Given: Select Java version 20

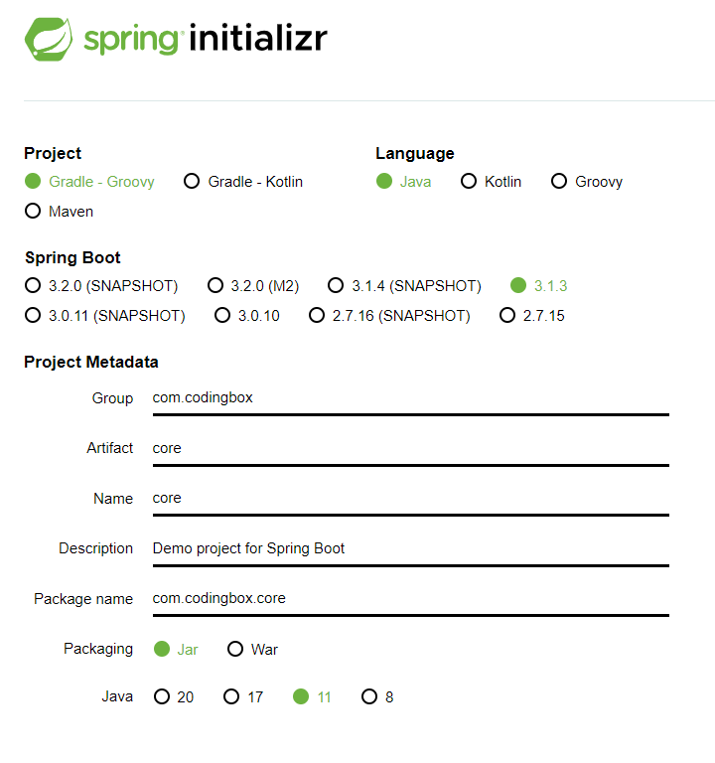Looking at the screenshot, I should 174,696.
